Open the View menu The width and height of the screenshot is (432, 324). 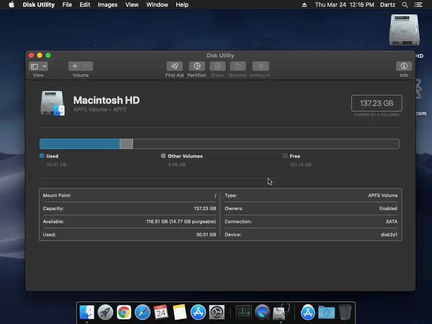tap(132, 5)
